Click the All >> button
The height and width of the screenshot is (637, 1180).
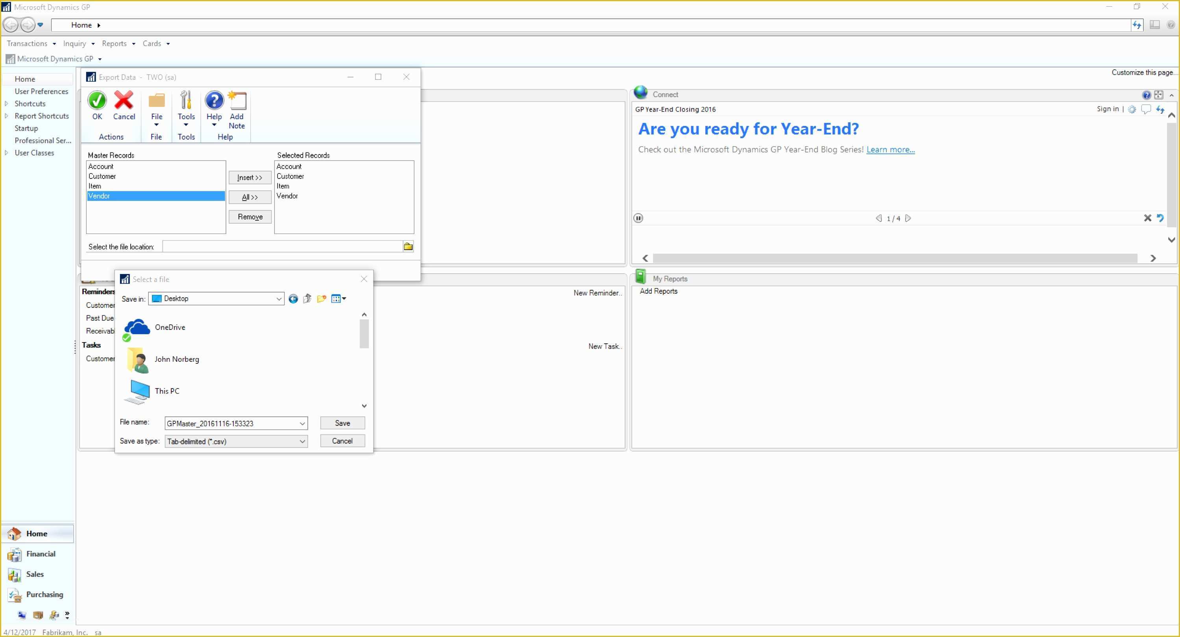250,197
